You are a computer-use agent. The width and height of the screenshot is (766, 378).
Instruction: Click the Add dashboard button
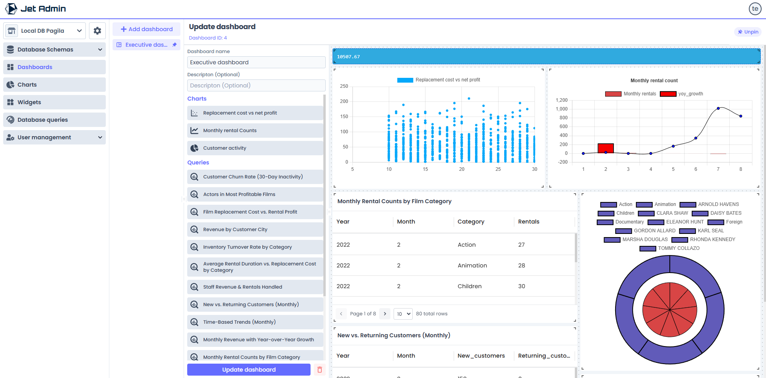pos(146,29)
